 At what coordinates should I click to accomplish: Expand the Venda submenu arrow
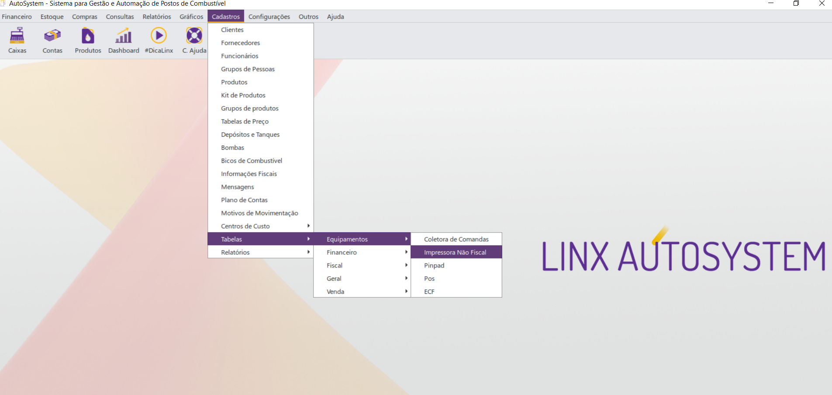click(x=407, y=291)
